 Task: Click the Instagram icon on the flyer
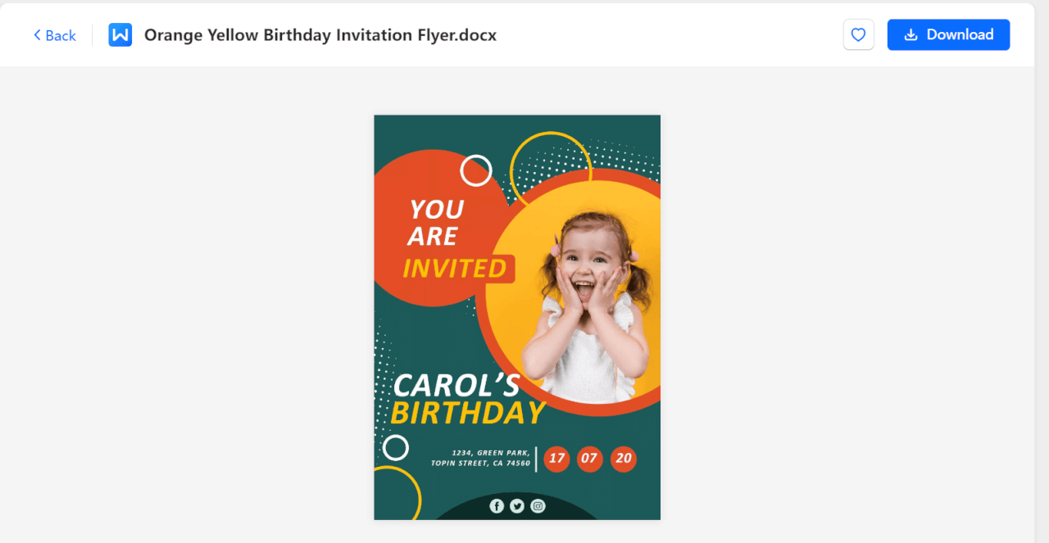(x=538, y=506)
